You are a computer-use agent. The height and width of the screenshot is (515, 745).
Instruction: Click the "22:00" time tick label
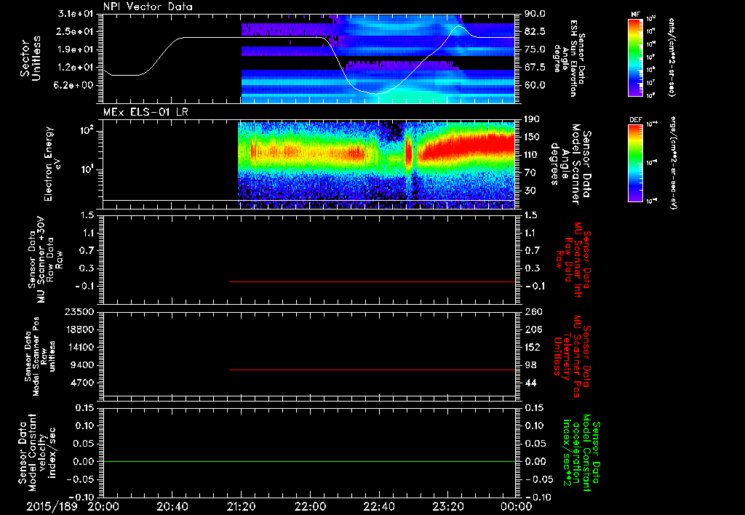click(x=311, y=506)
